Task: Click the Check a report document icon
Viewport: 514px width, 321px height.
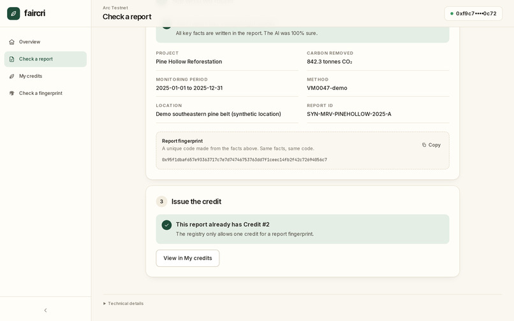Action: coord(12,59)
